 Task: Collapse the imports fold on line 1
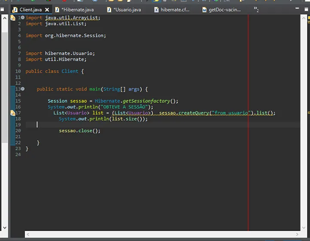pos(22,18)
